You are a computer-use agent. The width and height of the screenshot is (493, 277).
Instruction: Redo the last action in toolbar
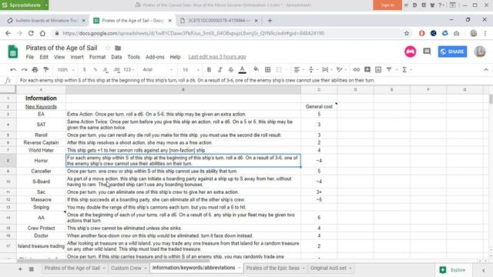(24, 70)
